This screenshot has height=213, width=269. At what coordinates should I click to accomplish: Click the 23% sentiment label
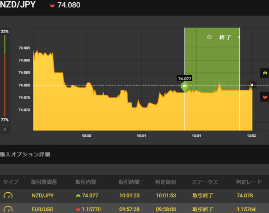point(4,31)
